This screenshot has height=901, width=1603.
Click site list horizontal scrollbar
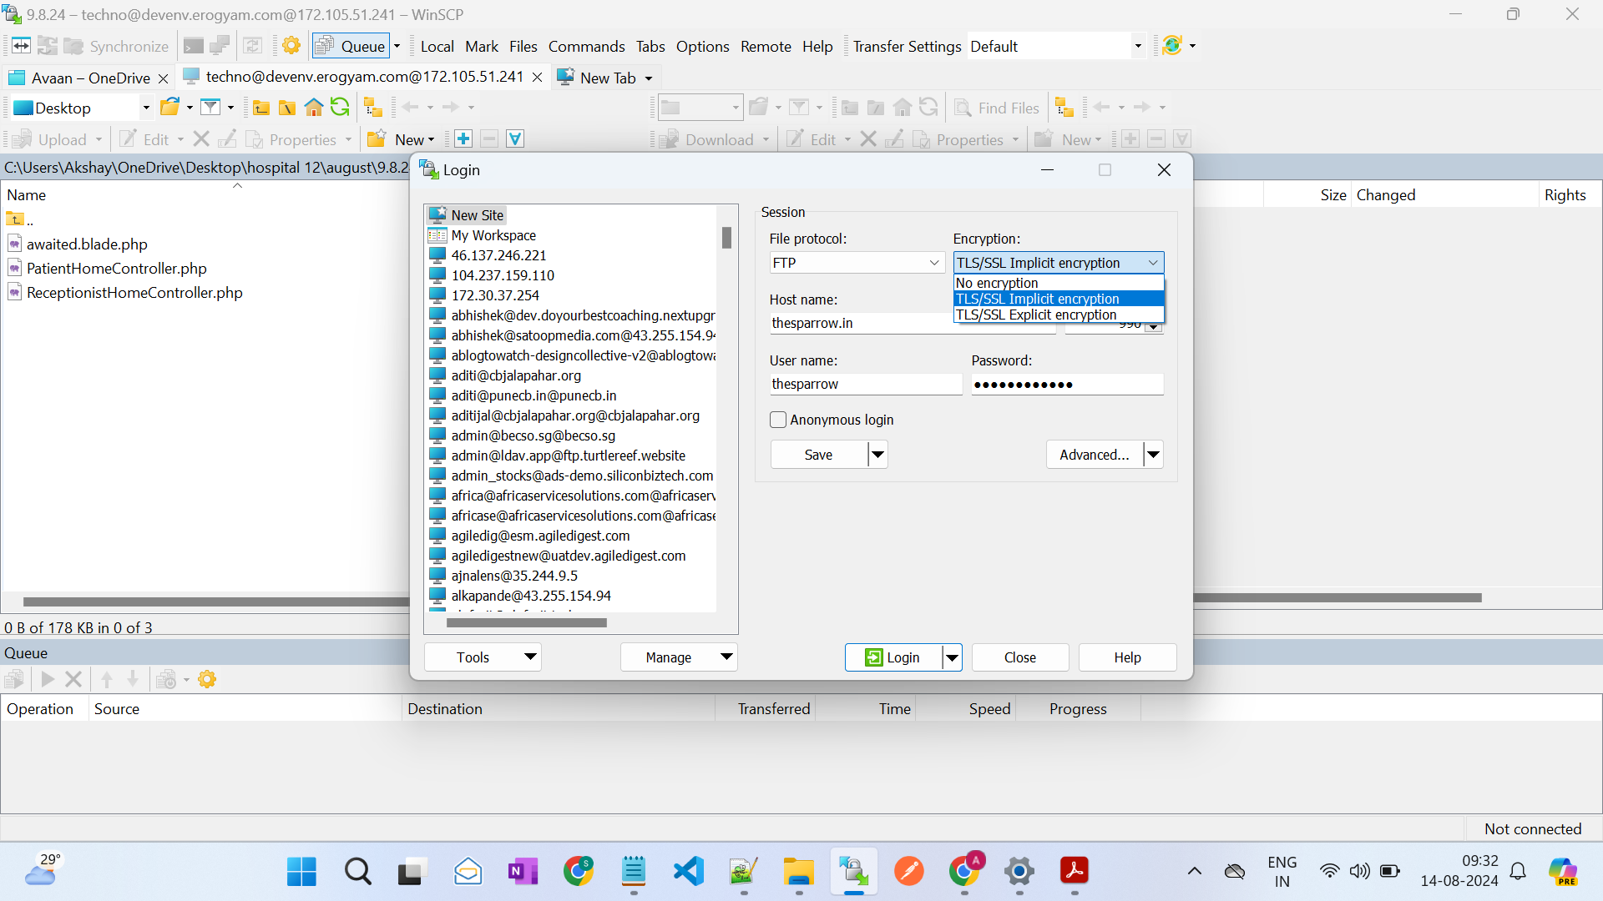(526, 622)
